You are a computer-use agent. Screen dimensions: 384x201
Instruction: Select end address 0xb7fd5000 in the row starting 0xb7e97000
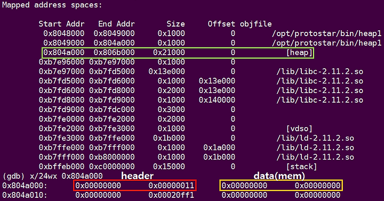pos(112,72)
